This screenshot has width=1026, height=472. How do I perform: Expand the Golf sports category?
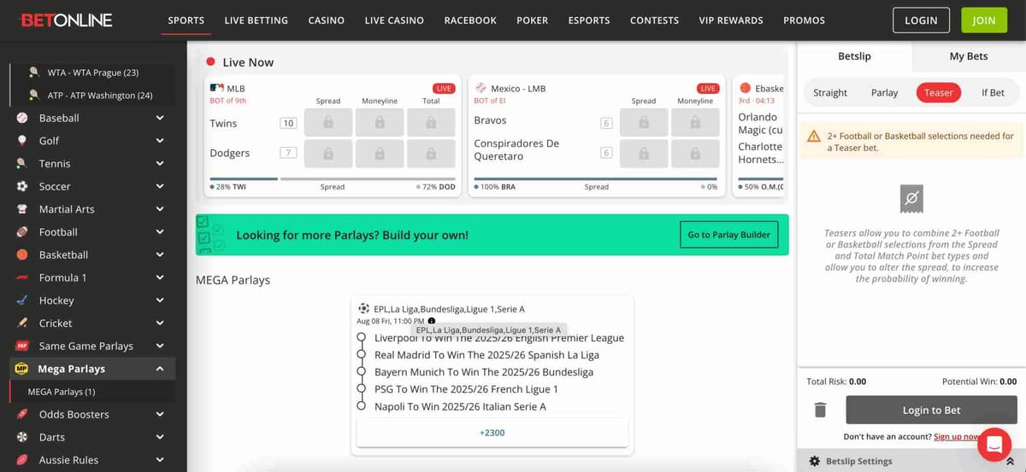point(160,141)
